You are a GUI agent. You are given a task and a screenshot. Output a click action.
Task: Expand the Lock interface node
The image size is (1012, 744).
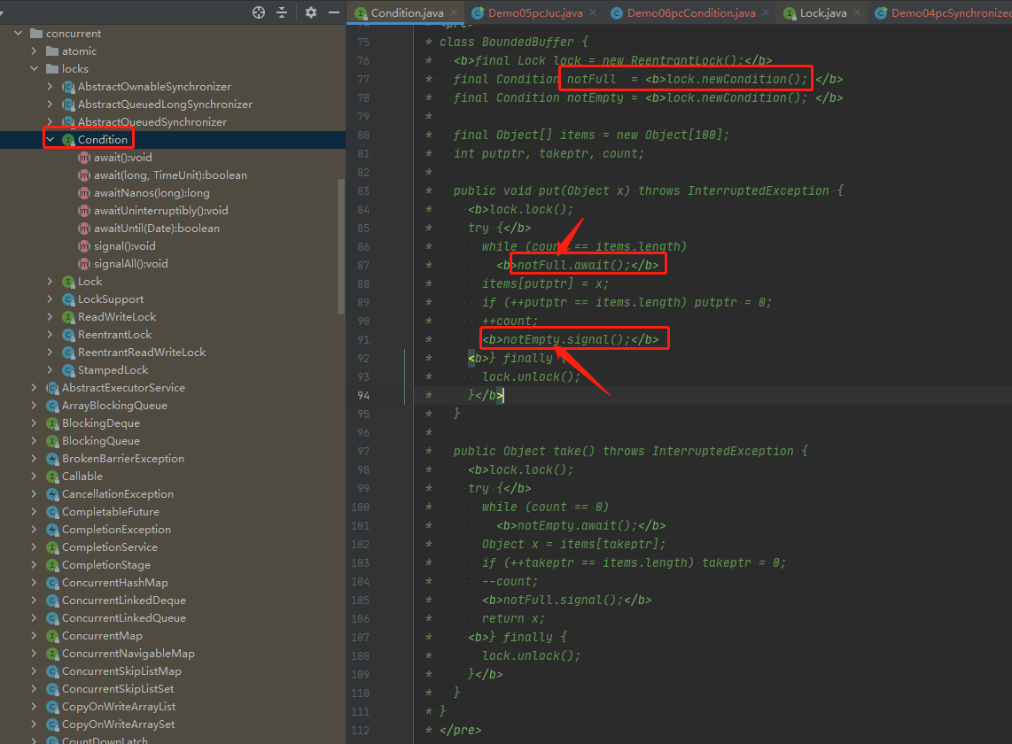[50, 282]
